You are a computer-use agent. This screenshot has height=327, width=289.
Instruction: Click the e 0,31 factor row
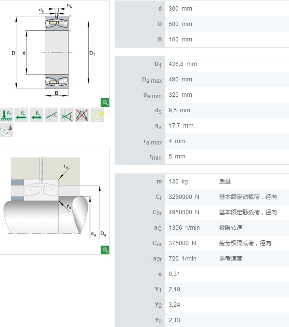click(x=201, y=274)
